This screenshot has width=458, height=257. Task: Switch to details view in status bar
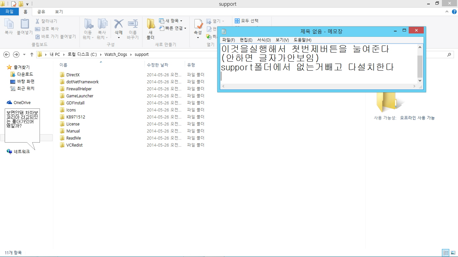coord(446,253)
